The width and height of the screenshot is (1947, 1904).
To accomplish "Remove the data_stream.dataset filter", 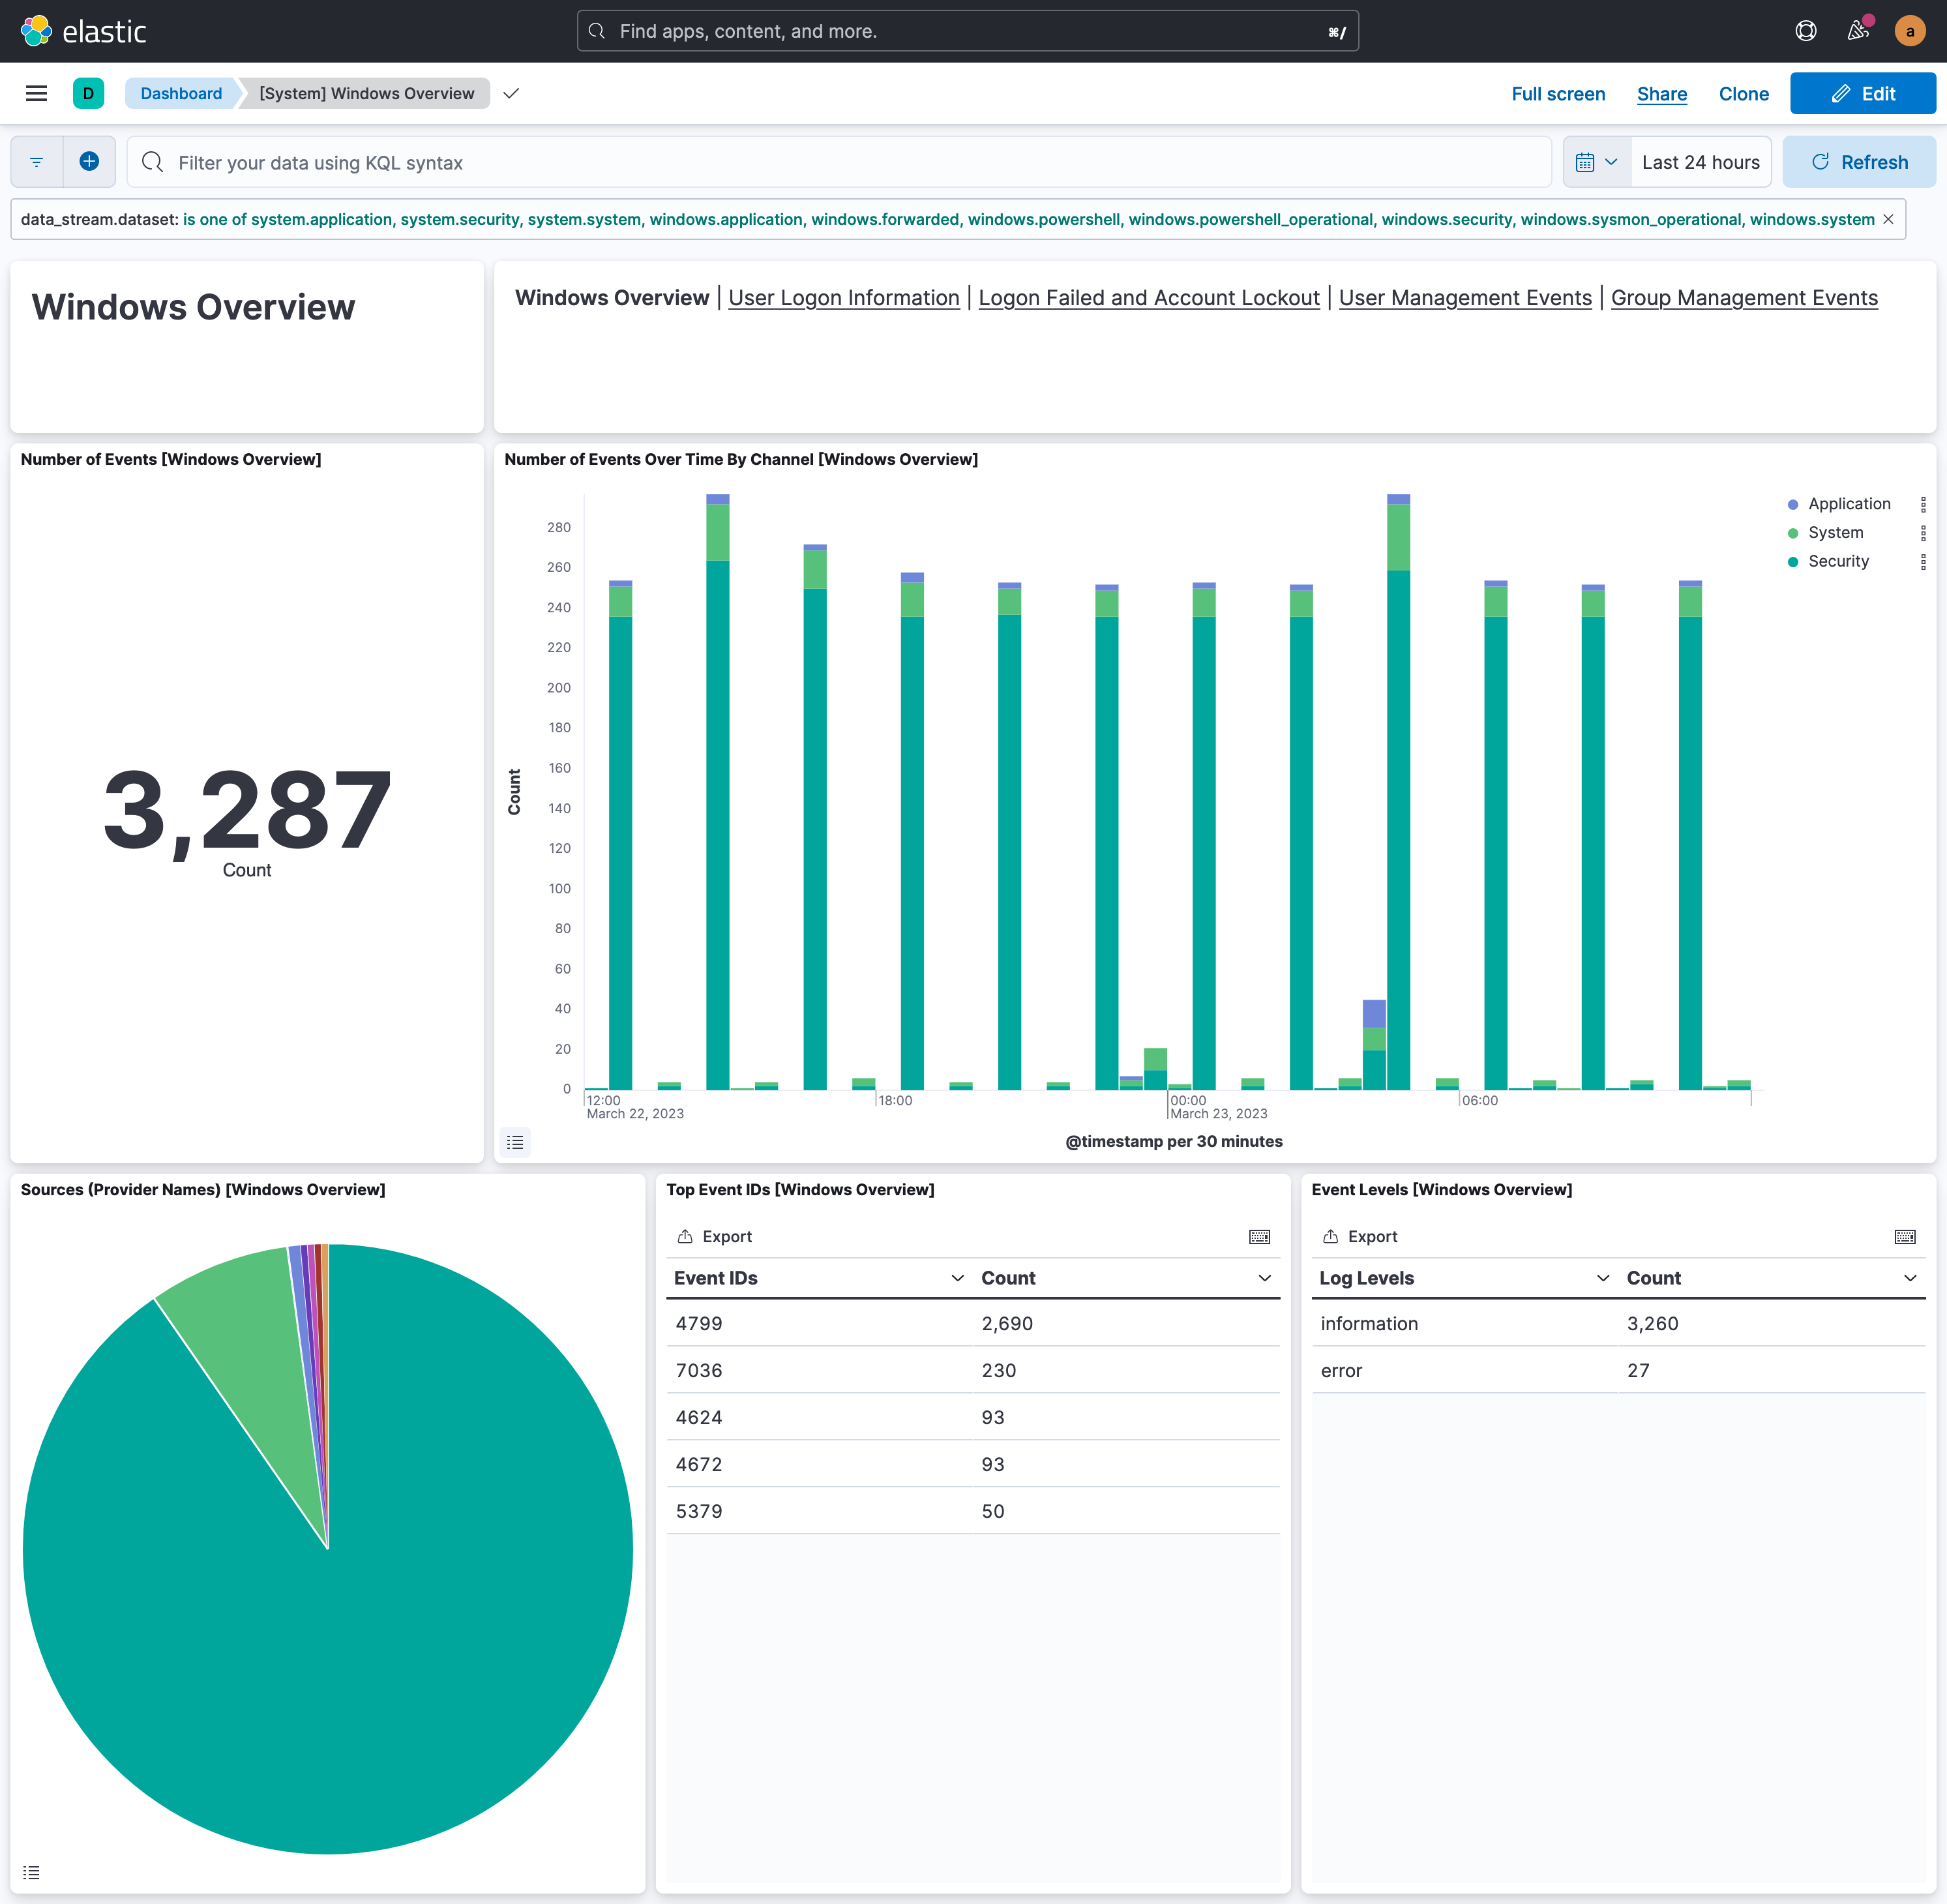I will 1888,219.
